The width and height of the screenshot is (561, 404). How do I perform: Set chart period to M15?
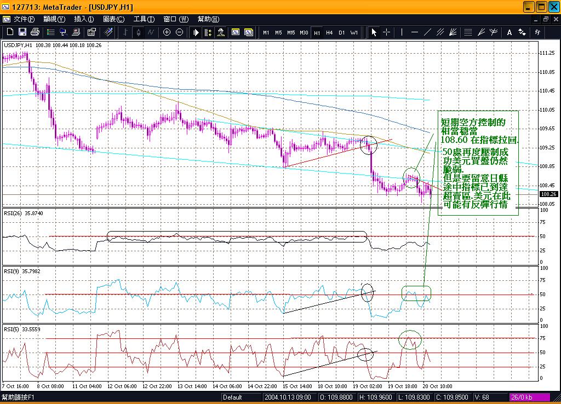(x=291, y=32)
